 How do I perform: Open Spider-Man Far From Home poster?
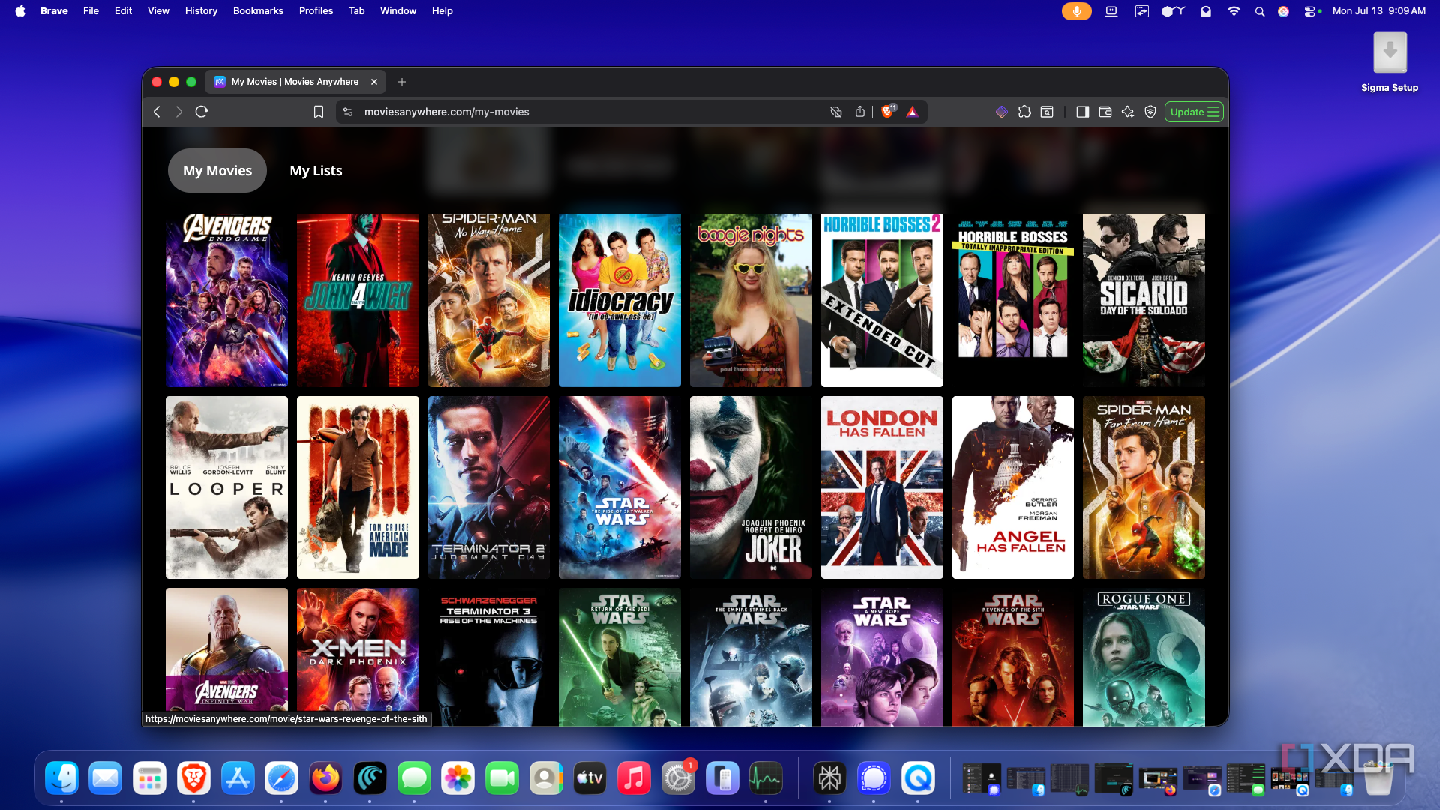1144,487
